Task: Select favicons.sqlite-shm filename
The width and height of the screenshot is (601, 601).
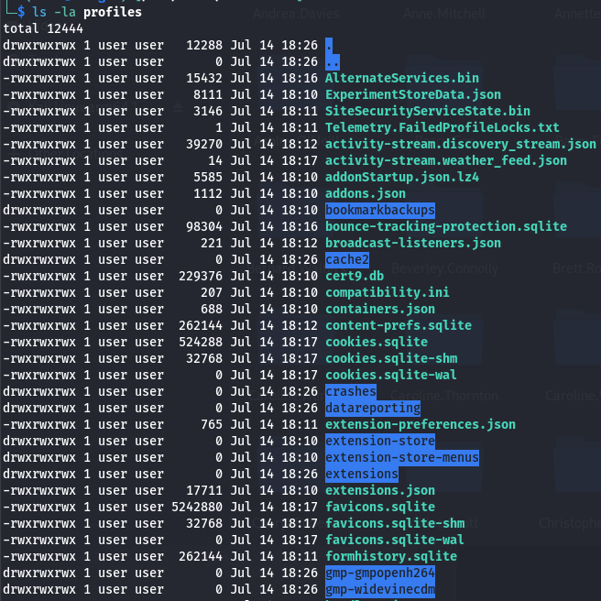Action: pos(394,523)
